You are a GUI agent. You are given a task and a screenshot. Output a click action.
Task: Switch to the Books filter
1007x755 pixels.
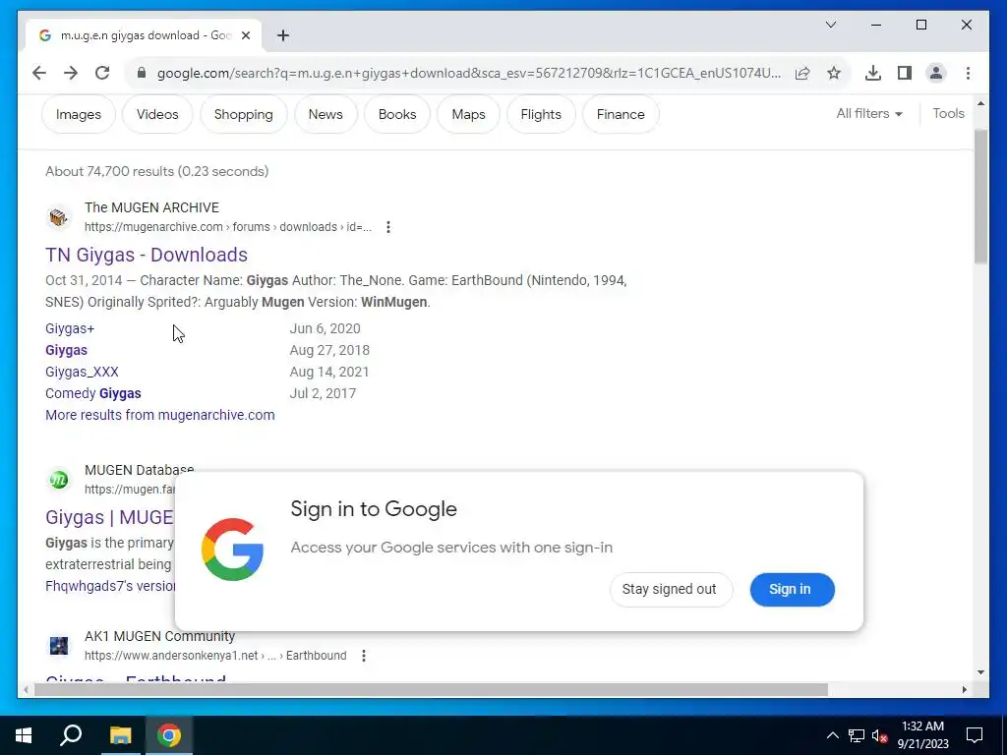397,114
